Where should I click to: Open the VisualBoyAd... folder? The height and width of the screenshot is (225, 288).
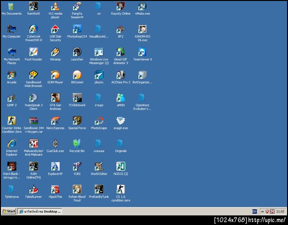pyautogui.click(x=99, y=32)
